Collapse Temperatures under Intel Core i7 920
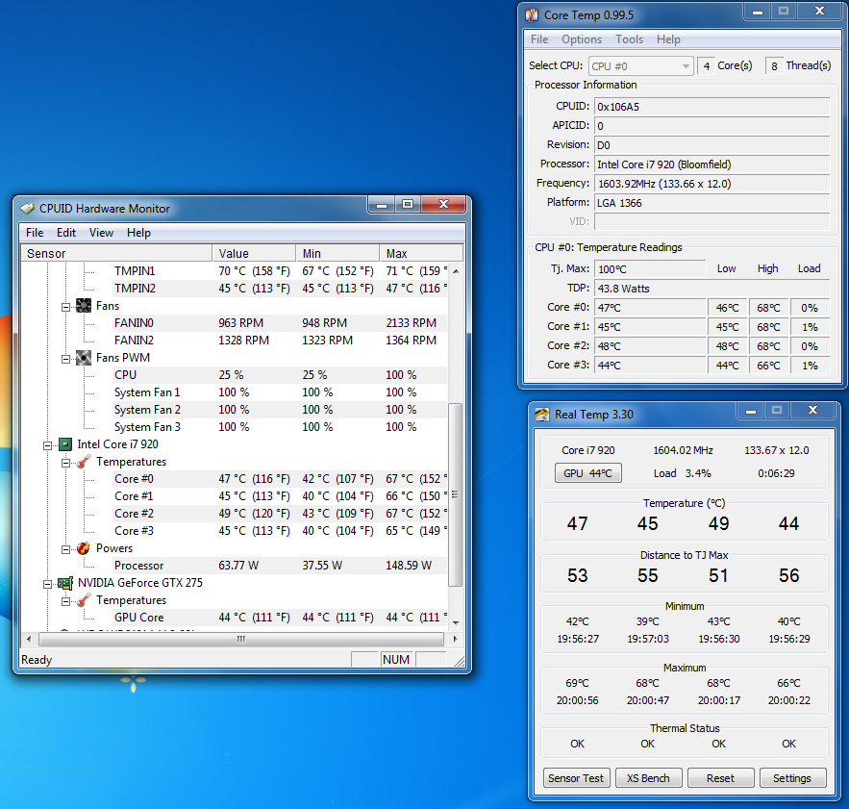Screen dimensions: 849x809 [x=66, y=464]
